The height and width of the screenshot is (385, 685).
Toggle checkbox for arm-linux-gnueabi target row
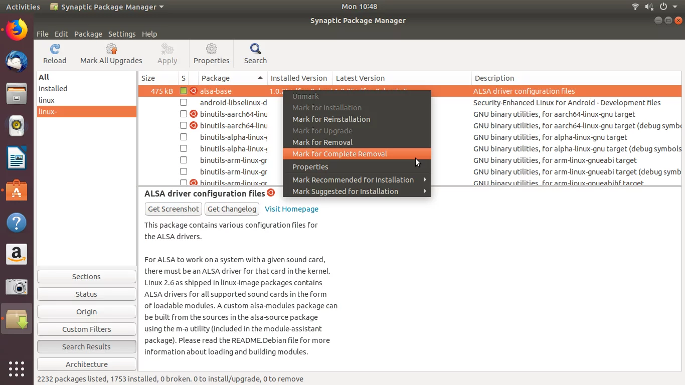pos(184,160)
